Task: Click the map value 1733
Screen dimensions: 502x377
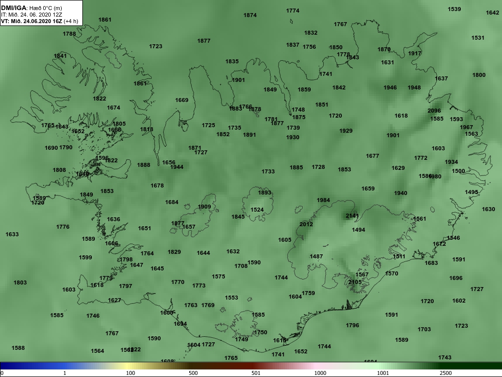Action: tap(268, 171)
